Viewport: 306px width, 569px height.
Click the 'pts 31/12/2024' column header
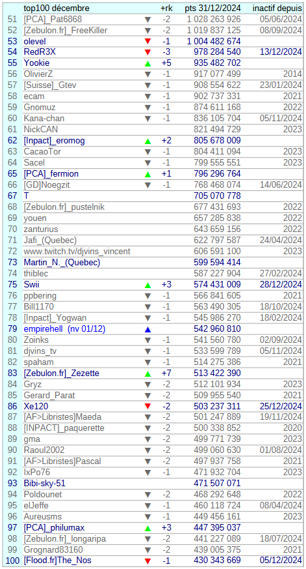coord(212,8)
